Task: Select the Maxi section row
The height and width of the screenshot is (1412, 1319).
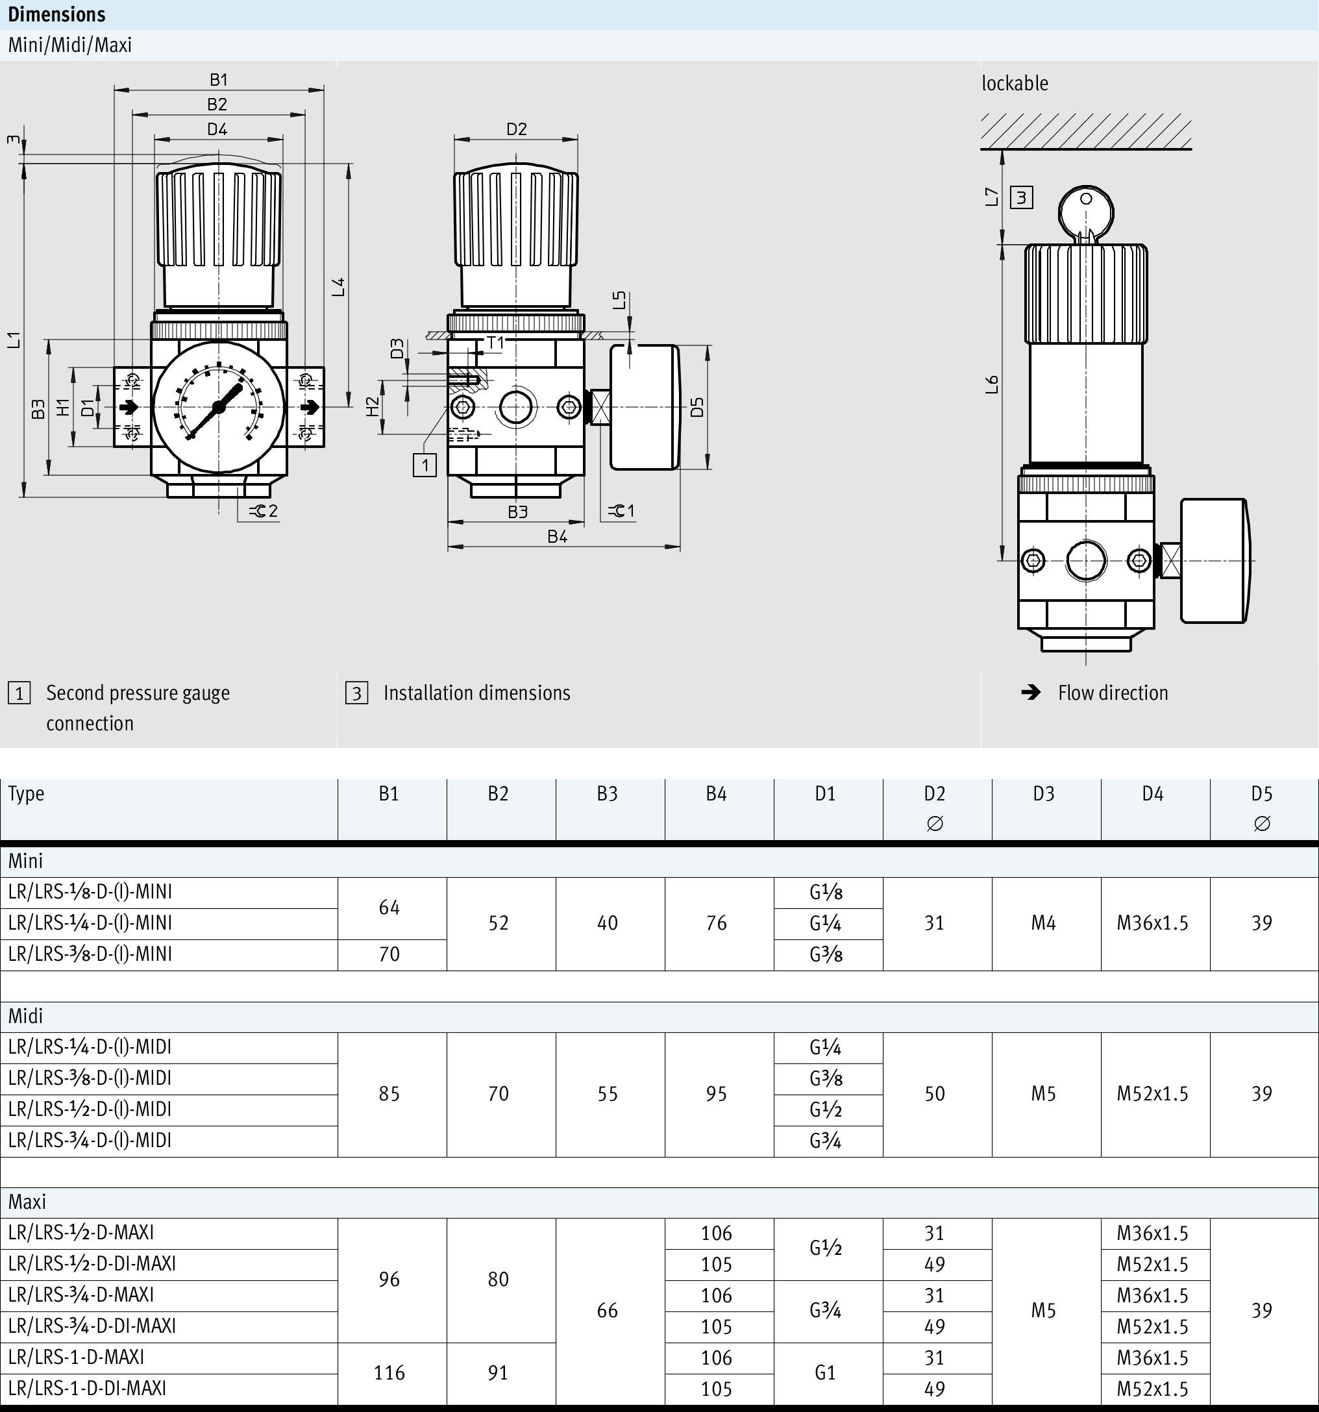Action: pyautogui.click(x=27, y=1202)
